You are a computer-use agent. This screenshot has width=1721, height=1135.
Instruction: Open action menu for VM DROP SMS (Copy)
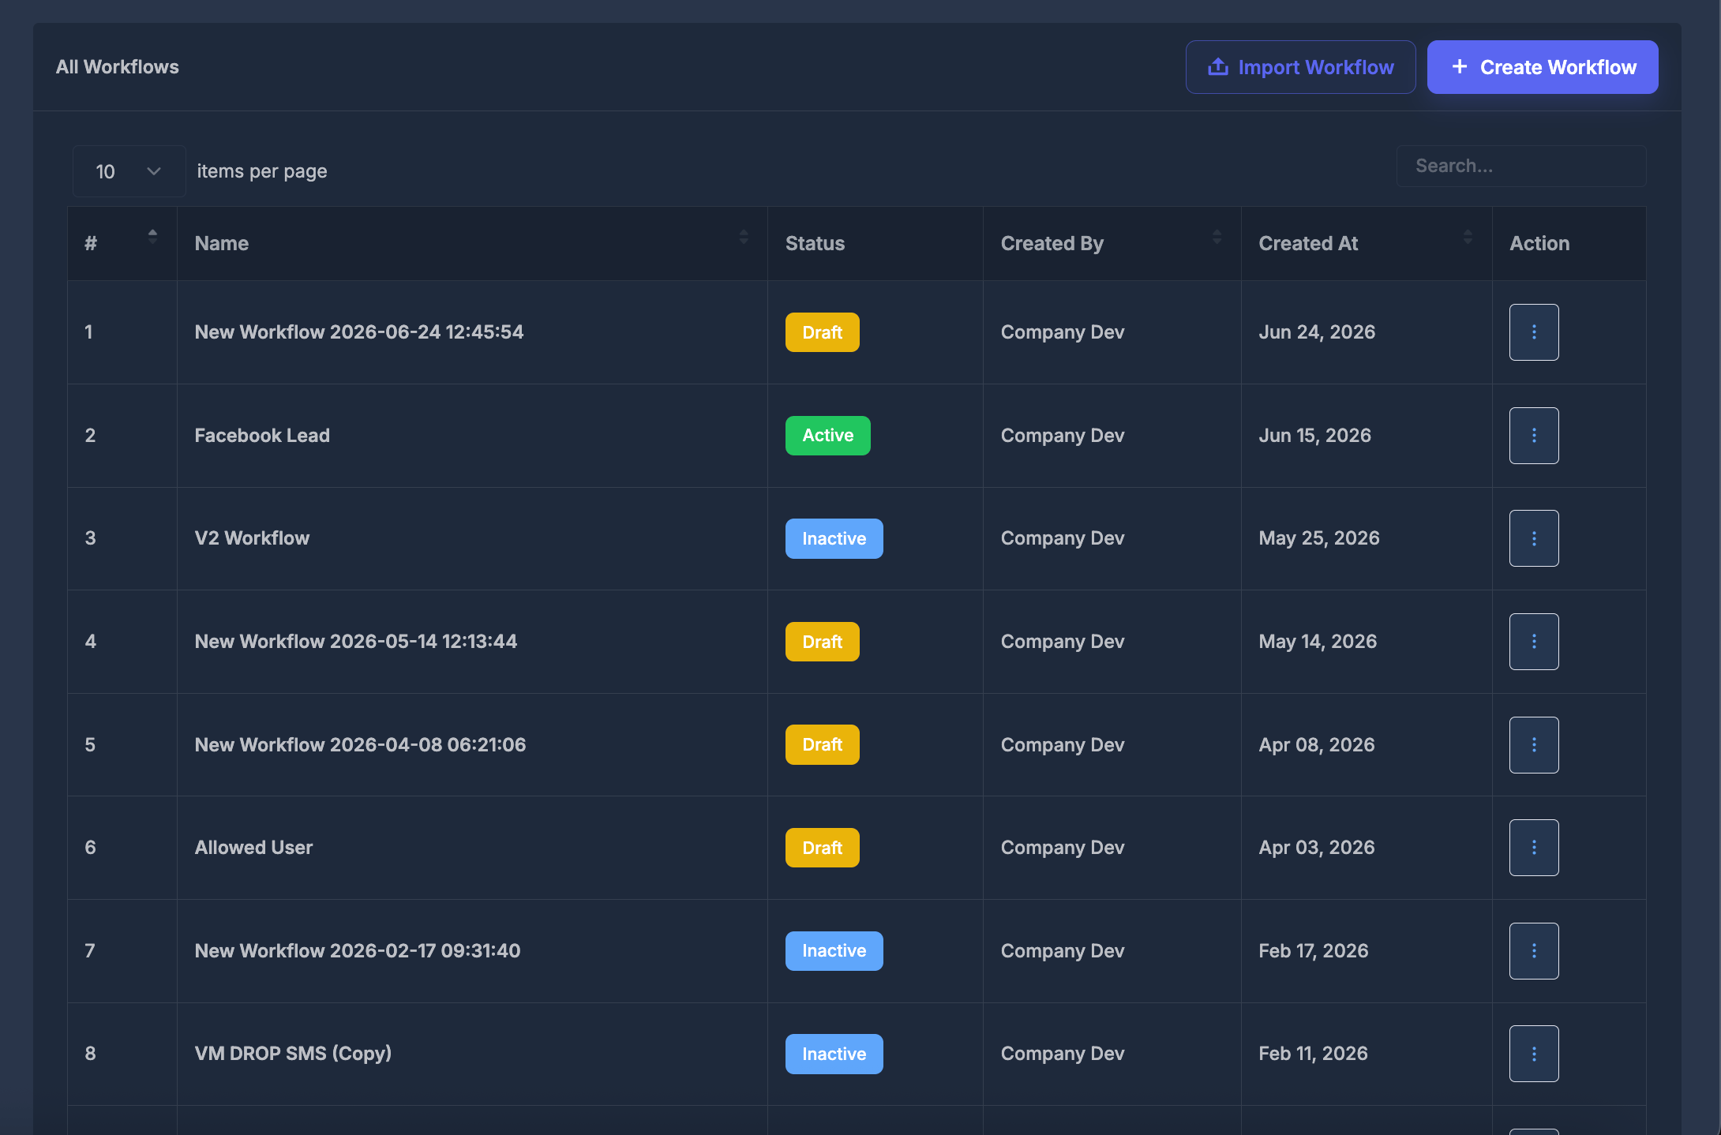(1534, 1054)
